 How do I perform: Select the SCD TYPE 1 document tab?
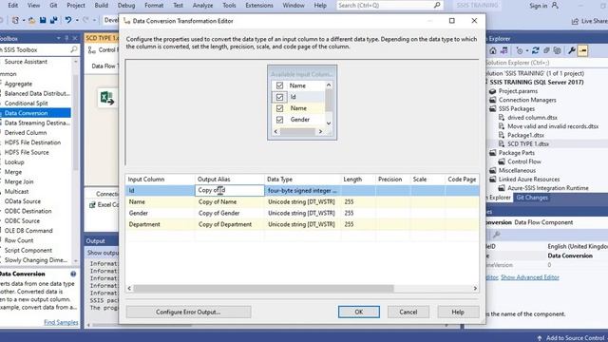(x=102, y=38)
